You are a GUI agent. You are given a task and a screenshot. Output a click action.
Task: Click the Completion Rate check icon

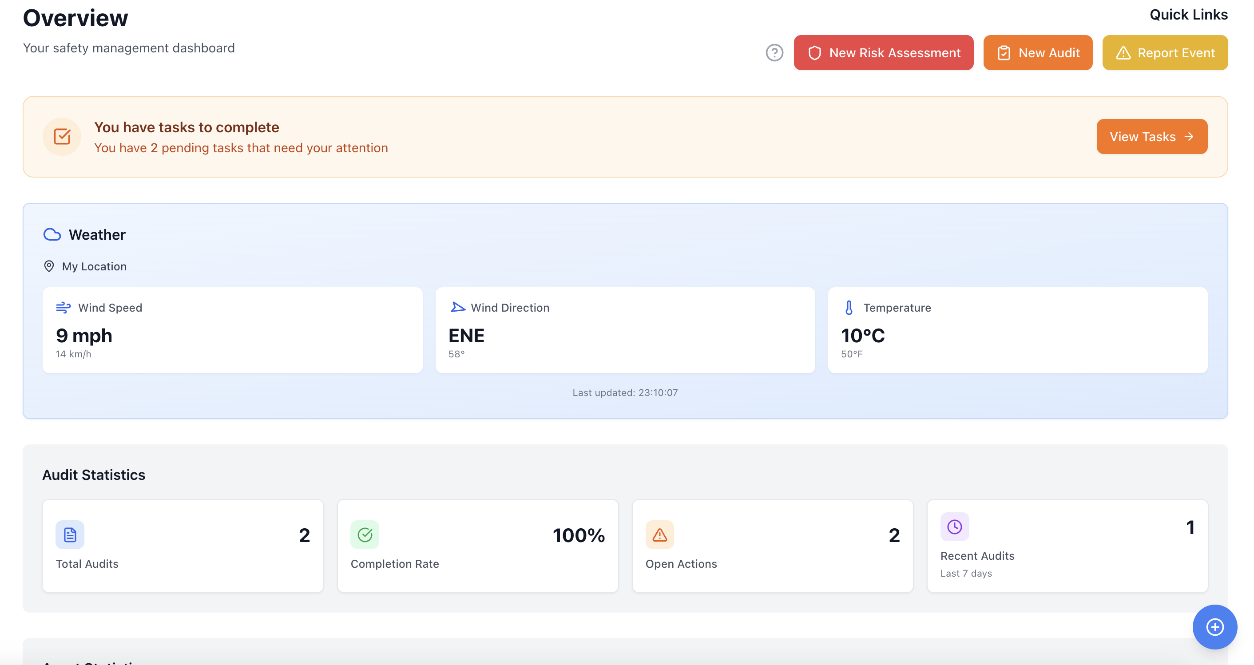(x=365, y=534)
